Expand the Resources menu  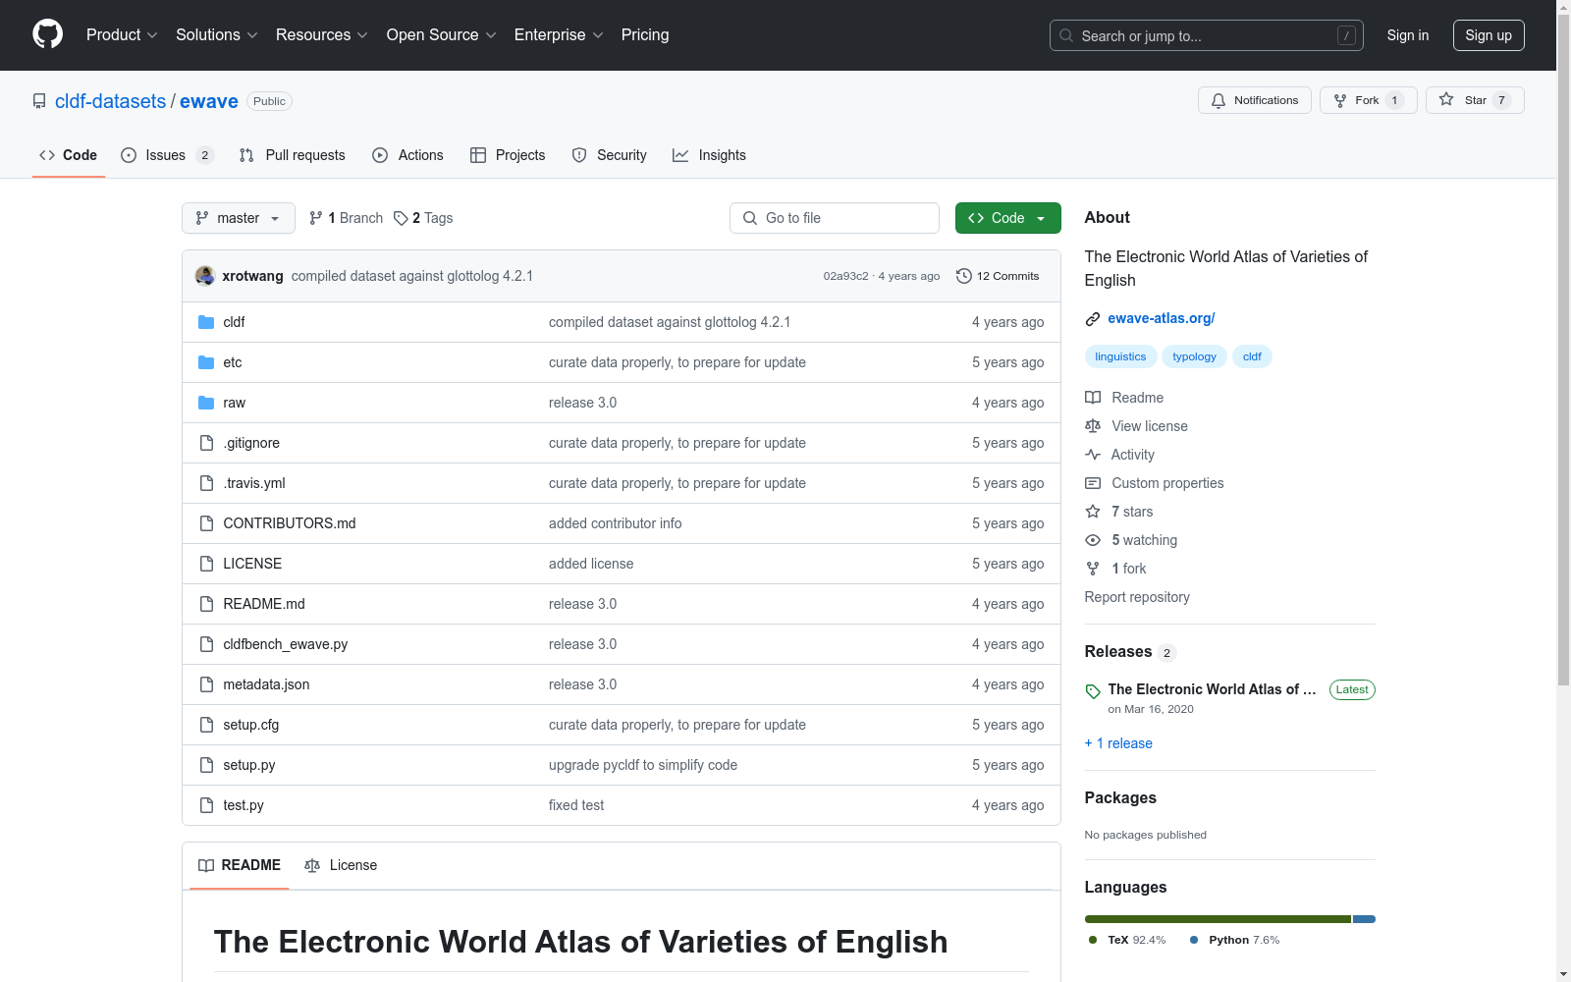[322, 35]
